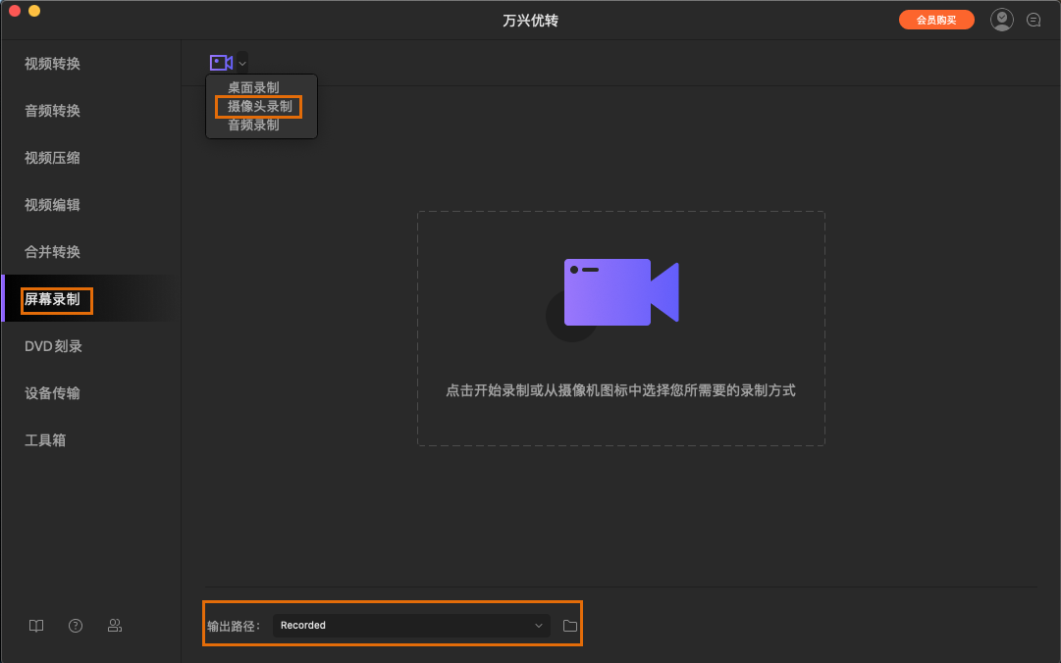The width and height of the screenshot is (1061, 663).
Task: Click the help question mark icon
Action: (x=75, y=625)
